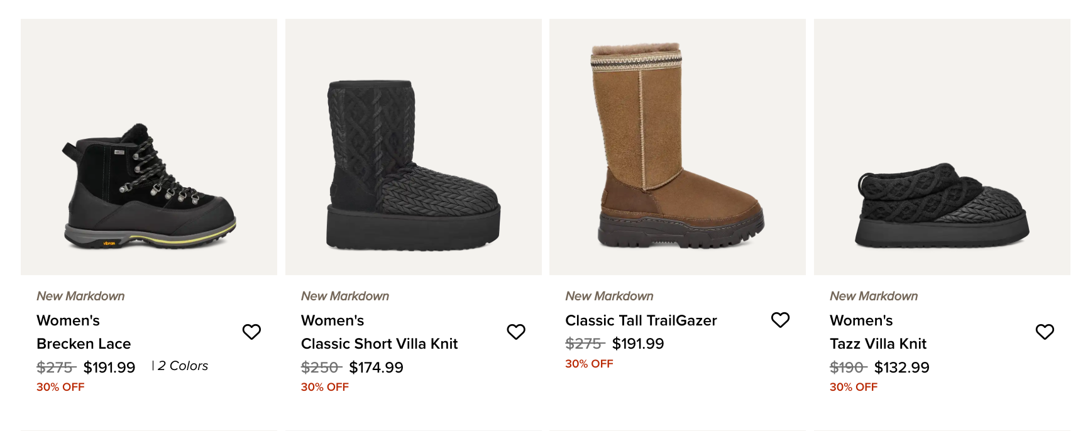Click the $191.99 sale price of Brecken Lace
The width and height of the screenshot is (1078, 431).
(x=109, y=368)
